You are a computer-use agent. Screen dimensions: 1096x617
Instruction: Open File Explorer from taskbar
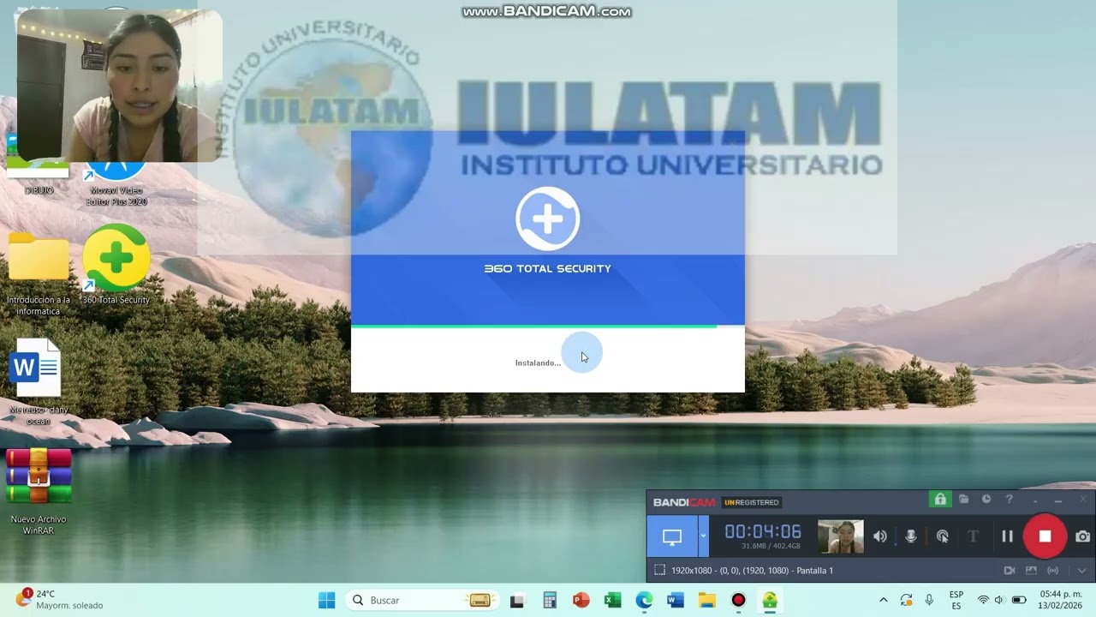[707, 600]
